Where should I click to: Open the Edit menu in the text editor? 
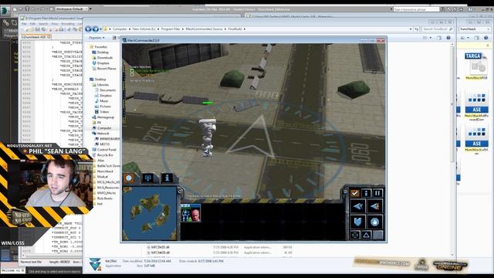(32, 24)
